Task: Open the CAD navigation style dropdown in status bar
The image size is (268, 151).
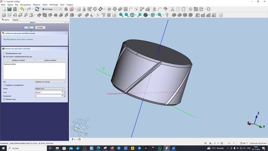Action: pos(244,143)
